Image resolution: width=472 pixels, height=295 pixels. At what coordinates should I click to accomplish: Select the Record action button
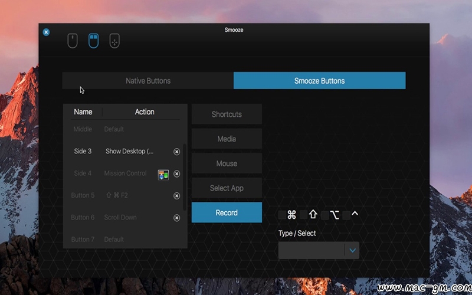point(227,212)
